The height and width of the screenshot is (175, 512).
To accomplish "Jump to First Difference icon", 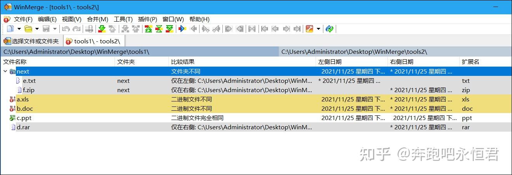I will pos(148,29).
